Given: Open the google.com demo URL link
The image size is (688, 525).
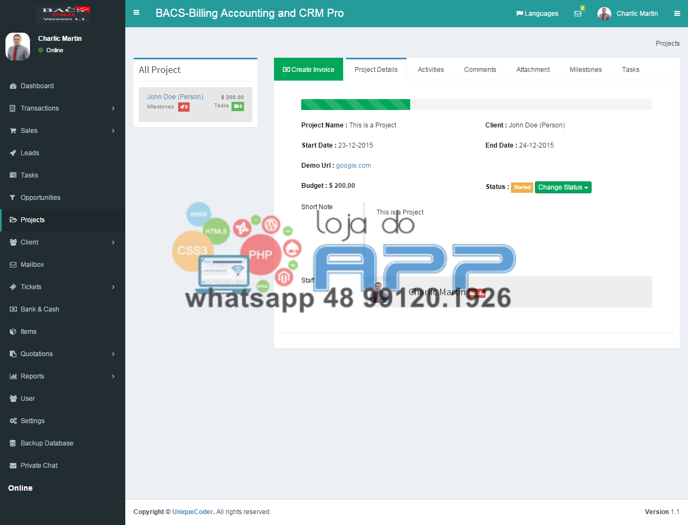Looking at the screenshot, I should tap(353, 166).
